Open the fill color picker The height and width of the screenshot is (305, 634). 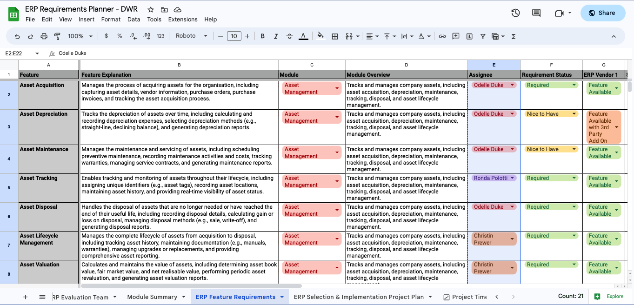coord(320,36)
